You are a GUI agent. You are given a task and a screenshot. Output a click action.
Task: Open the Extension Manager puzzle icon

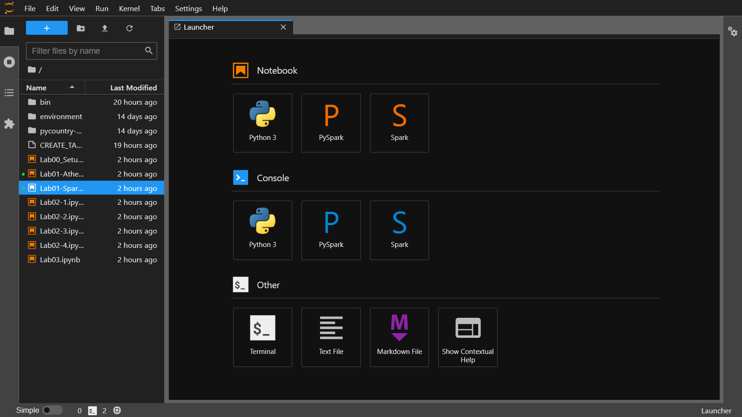click(9, 124)
